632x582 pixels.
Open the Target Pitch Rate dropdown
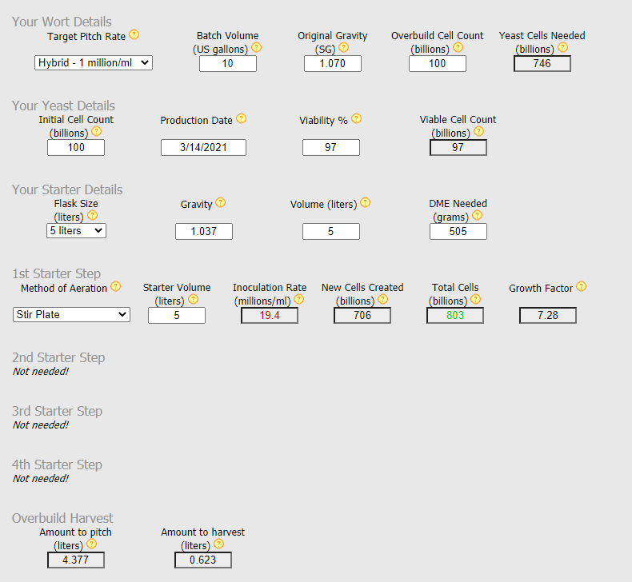pyautogui.click(x=94, y=63)
